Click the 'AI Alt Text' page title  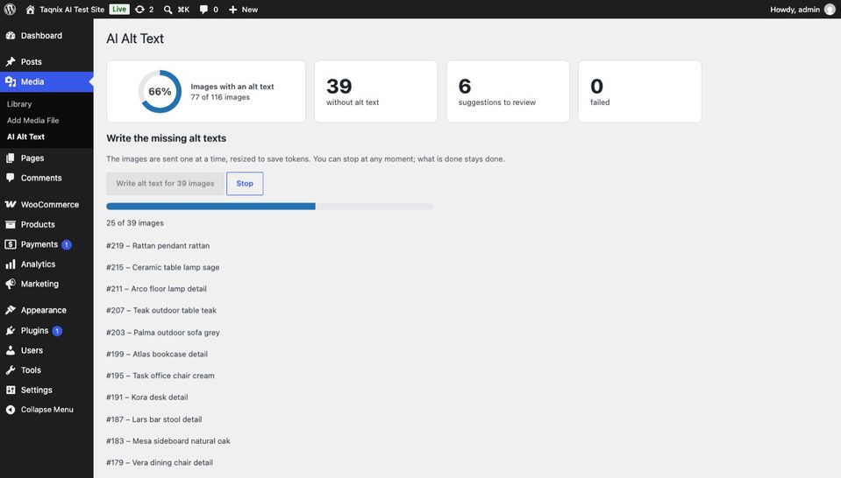(135, 39)
